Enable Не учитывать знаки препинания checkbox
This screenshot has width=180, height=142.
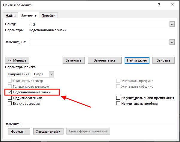tap(118, 98)
